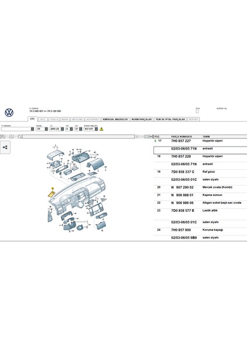Click the POZ. column header
Viewport: 247px width, 349px height.
(157, 137)
